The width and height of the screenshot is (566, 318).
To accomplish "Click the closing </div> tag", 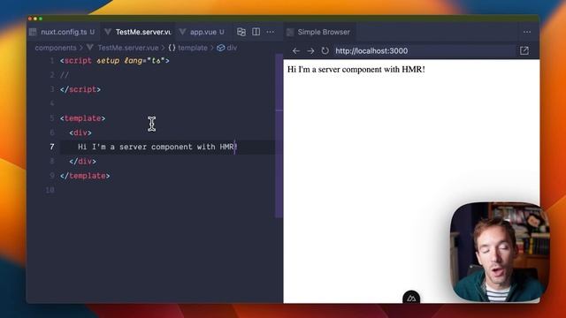I will click(82, 161).
